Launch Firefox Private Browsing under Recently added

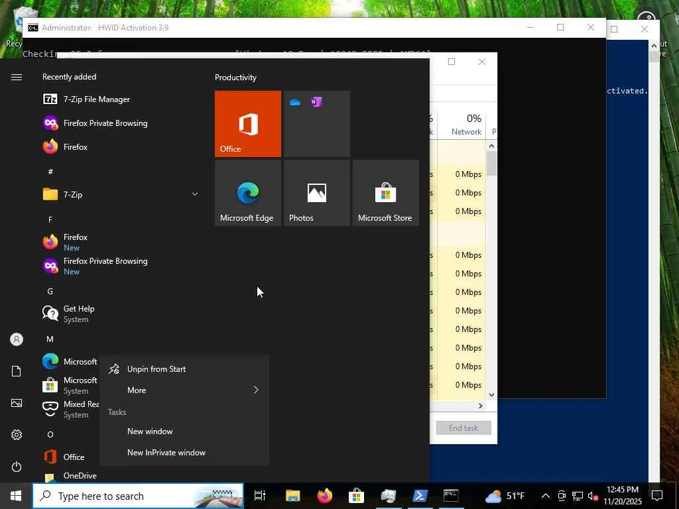121,123
